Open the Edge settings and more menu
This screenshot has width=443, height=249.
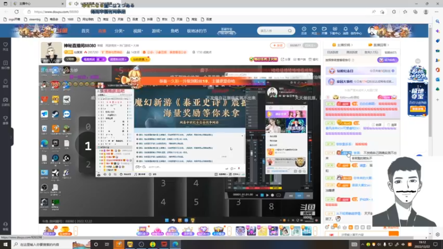pyautogui.click(x=436, y=12)
